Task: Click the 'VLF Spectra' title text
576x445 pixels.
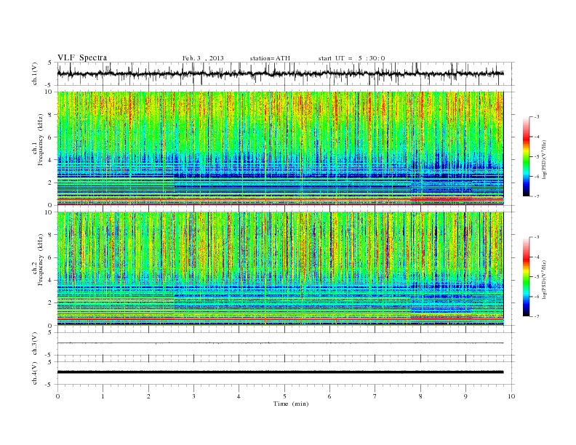Action: 82,57
